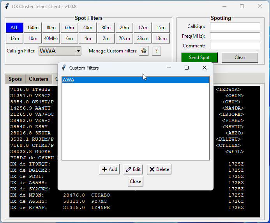Select WWA entry in filter list

click(68, 80)
